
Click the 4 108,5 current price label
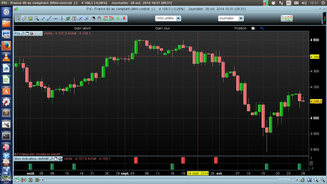click(x=316, y=102)
